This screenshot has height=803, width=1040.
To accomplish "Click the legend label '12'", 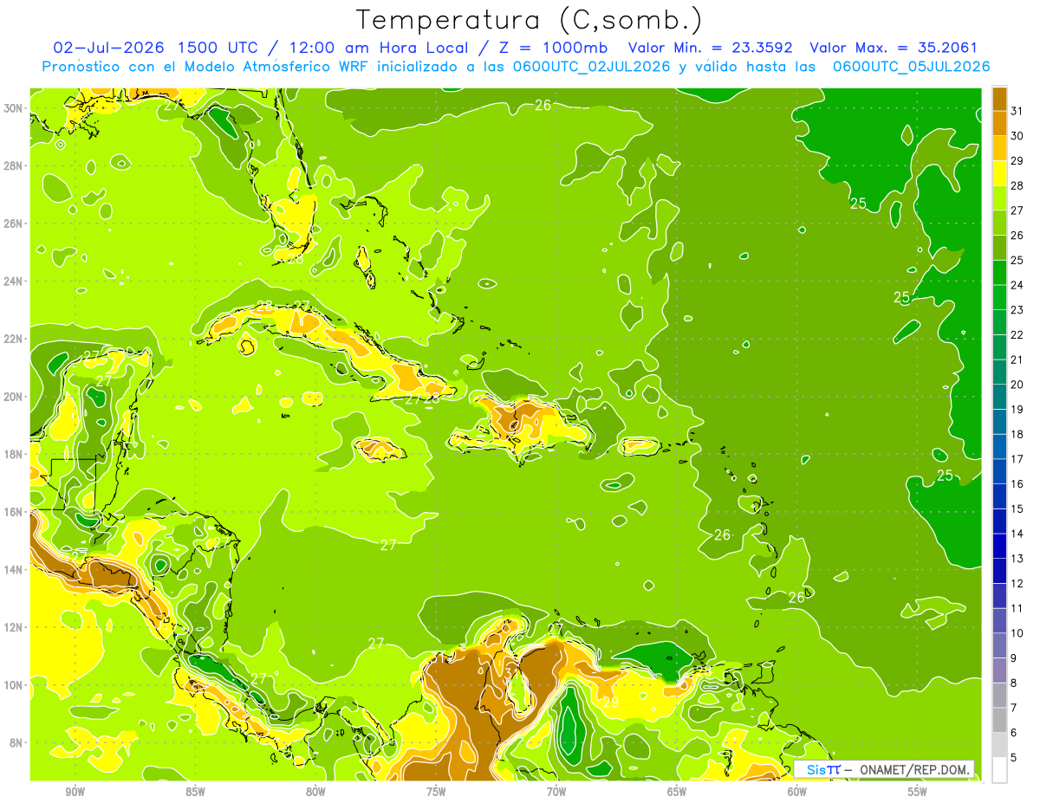I will click(x=1017, y=584).
